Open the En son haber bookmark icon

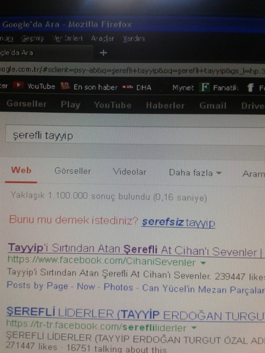click(65, 86)
